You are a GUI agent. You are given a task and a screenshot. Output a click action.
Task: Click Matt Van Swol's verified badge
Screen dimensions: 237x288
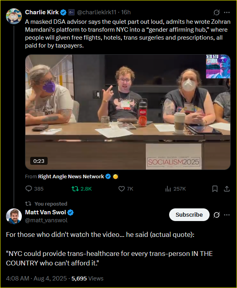click(x=71, y=212)
